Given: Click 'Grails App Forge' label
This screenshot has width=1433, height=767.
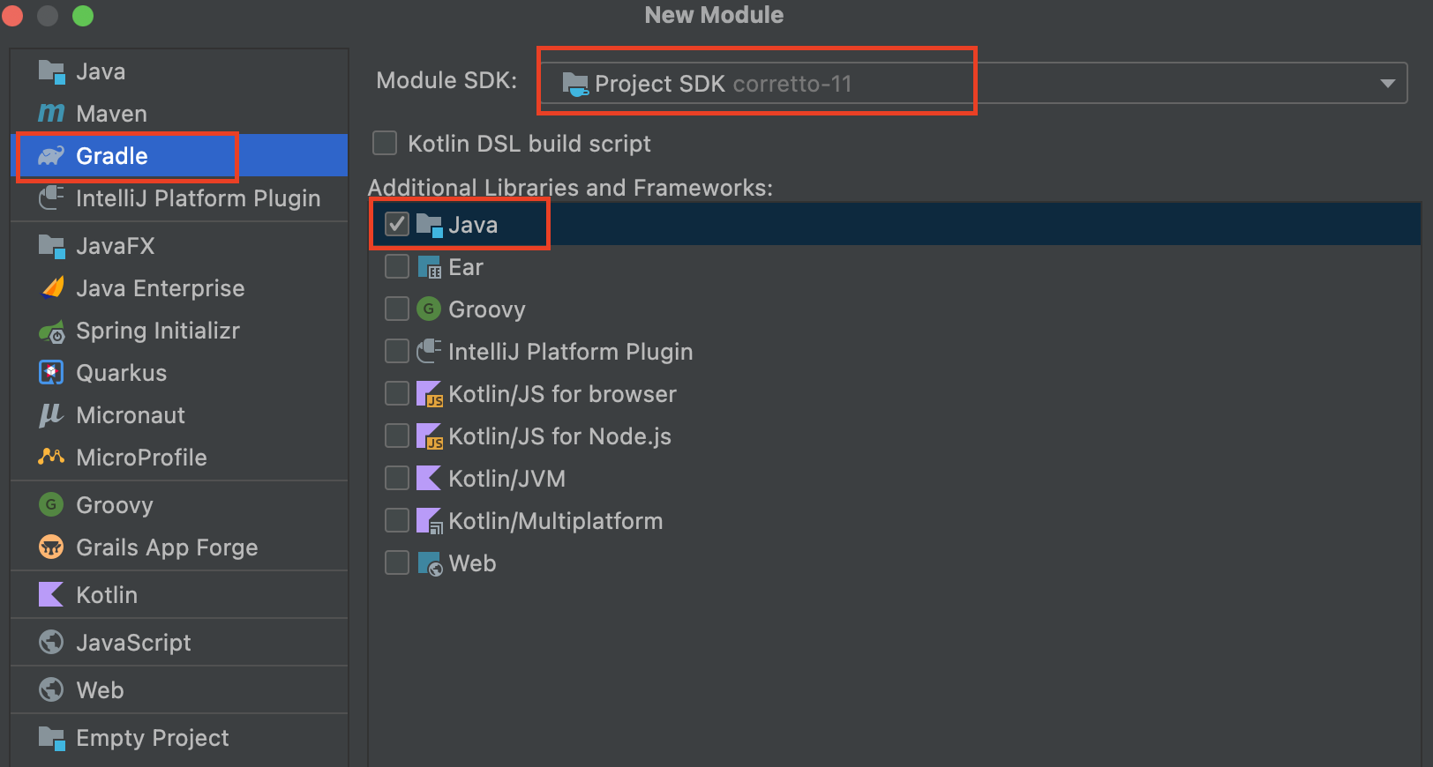Looking at the screenshot, I should pos(167,548).
